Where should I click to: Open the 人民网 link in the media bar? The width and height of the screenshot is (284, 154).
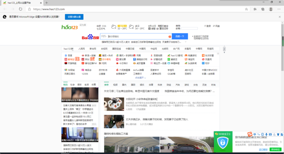click(82, 49)
